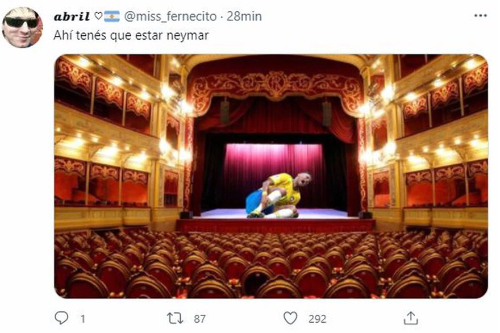Open the abril display name profile
500x333 pixels.
click(72, 16)
